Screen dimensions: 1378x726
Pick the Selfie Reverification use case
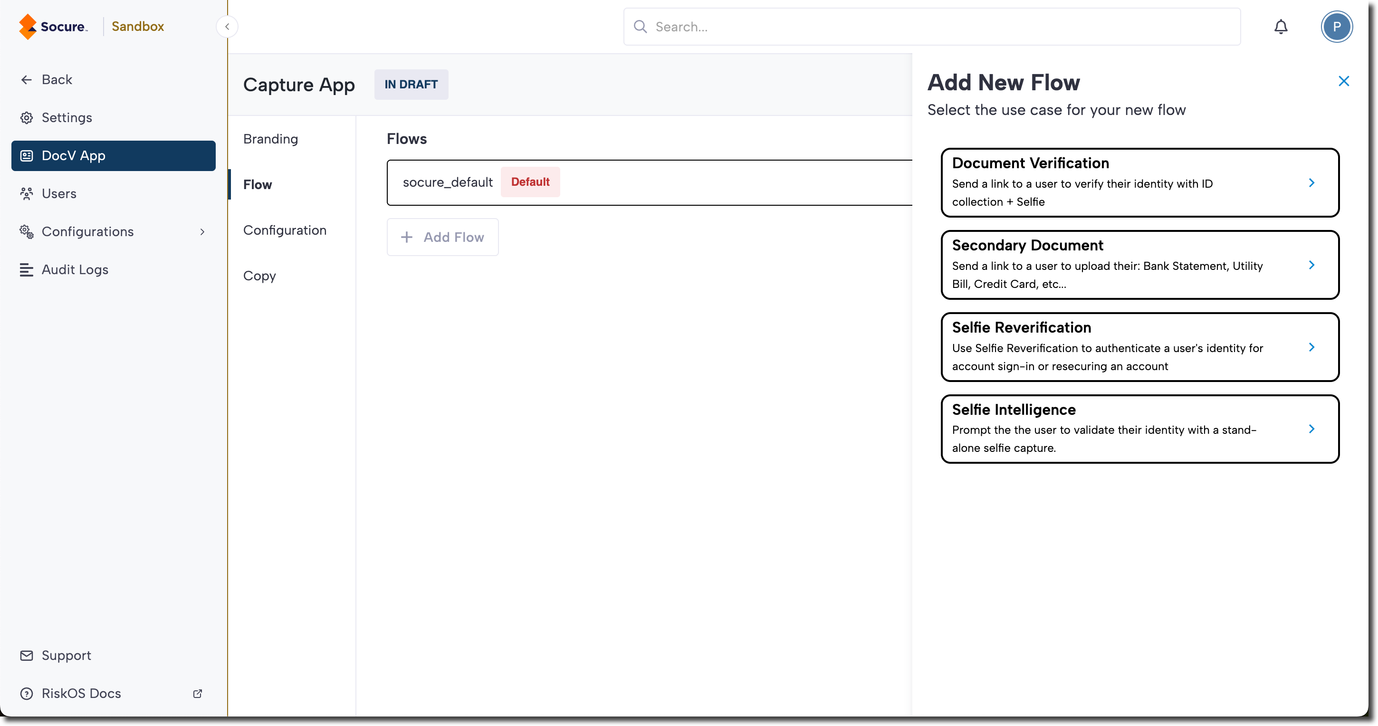click(1139, 347)
